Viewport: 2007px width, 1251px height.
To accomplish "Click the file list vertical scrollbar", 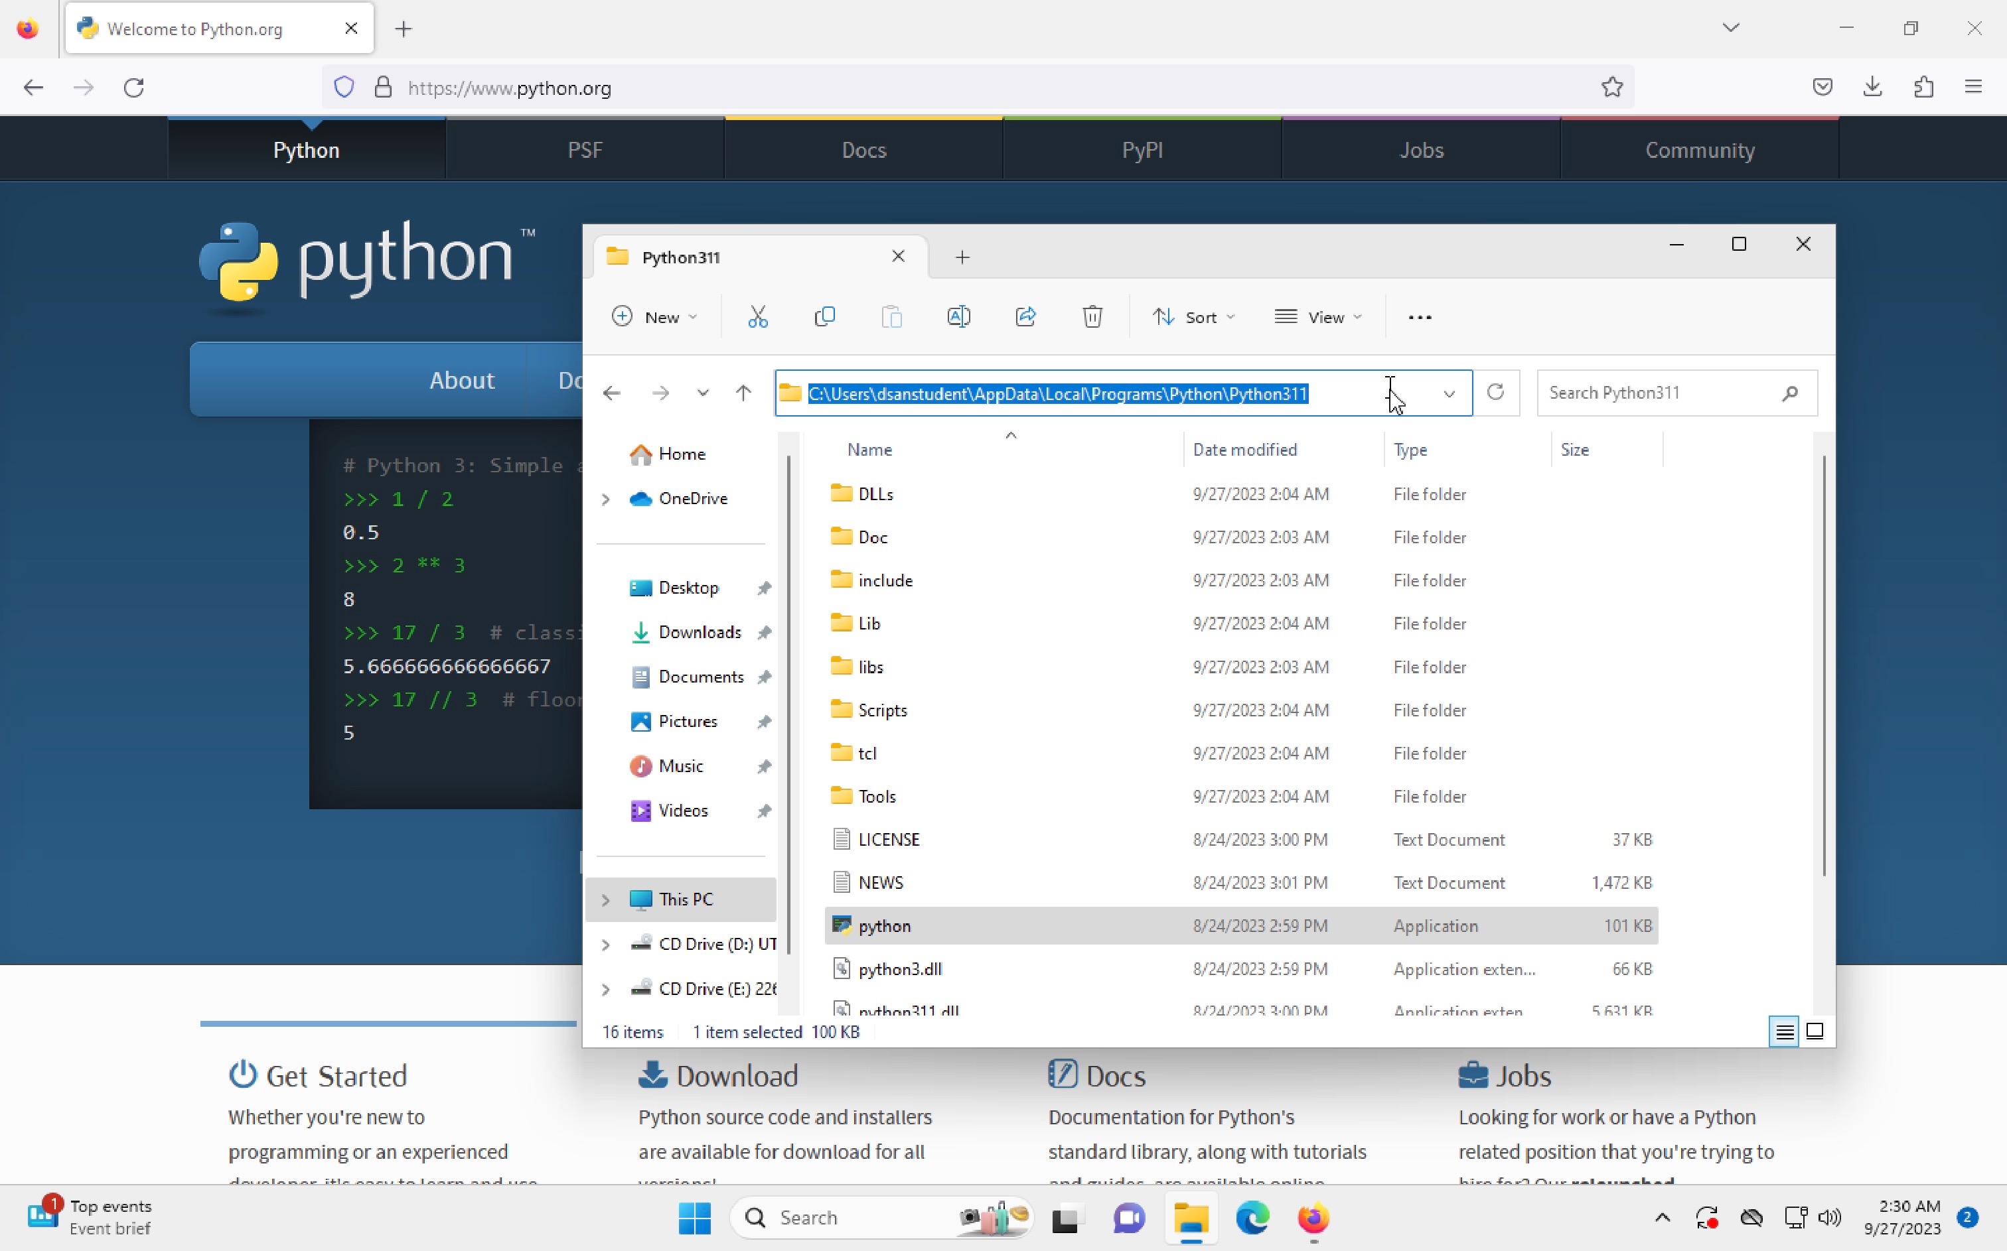I will click(1824, 665).
